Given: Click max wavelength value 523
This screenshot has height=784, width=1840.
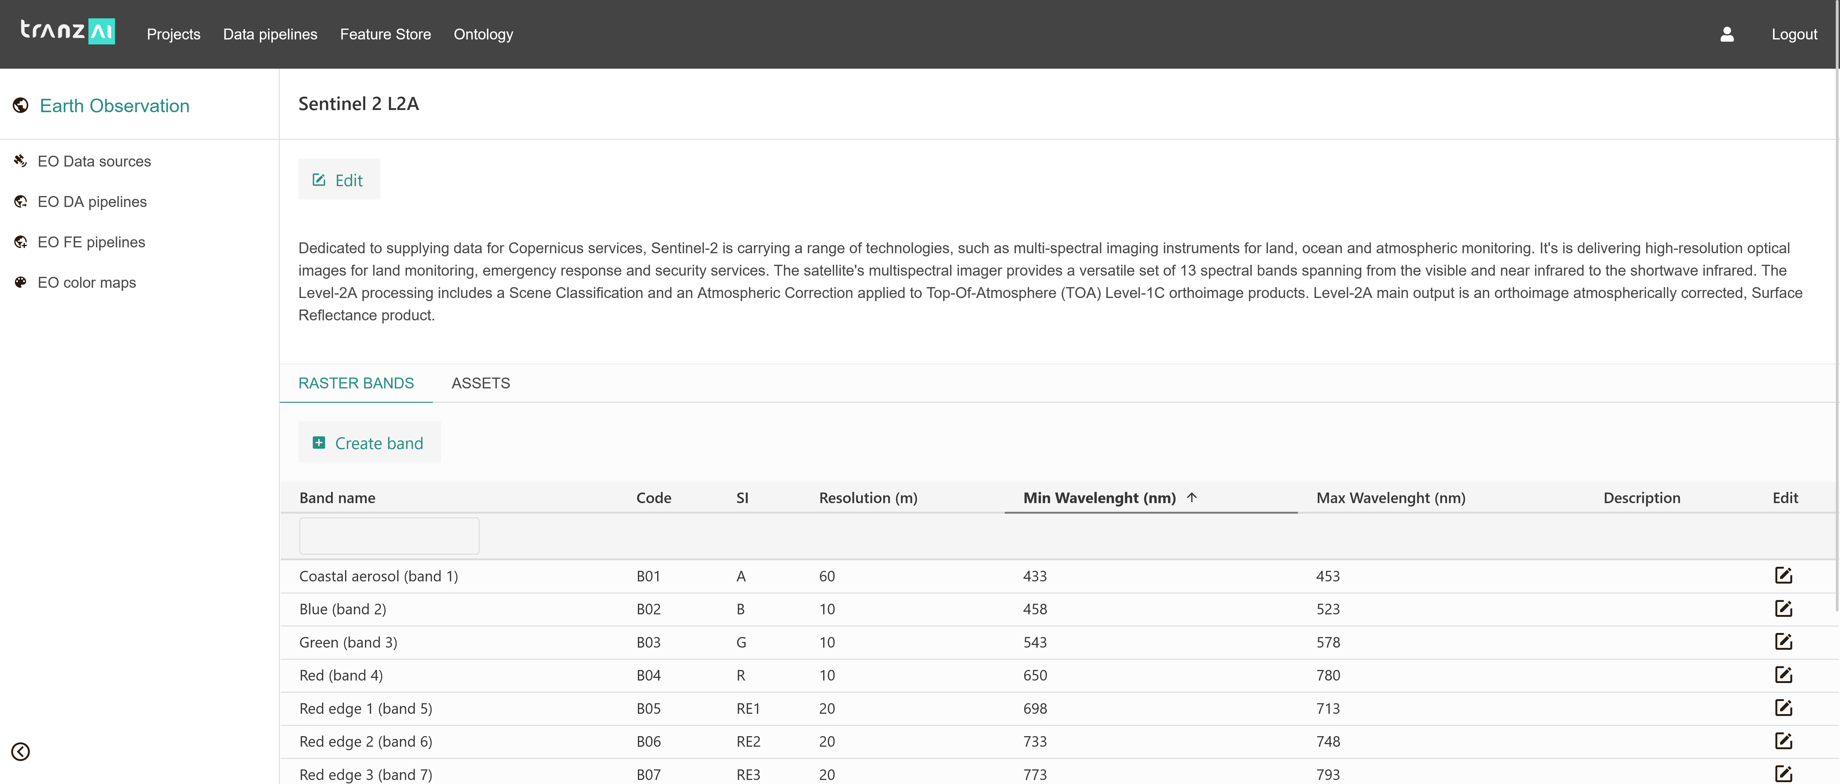Looking at the screenshot, I should pos(1328,609).
